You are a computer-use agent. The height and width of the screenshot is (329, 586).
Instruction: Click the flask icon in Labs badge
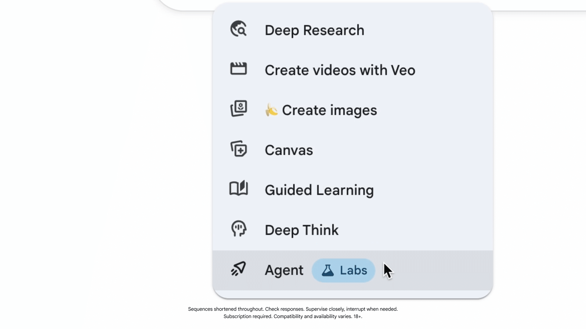point(328,270)
